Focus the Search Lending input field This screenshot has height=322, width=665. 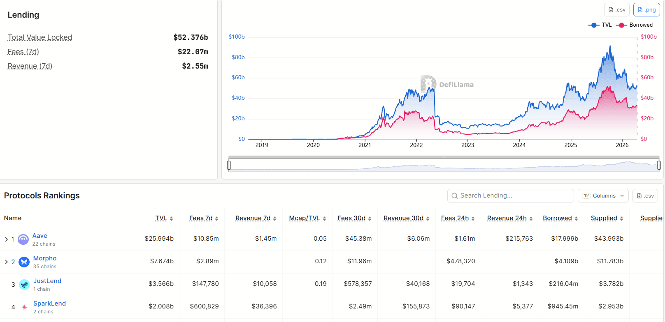pyautogui.click(x=510, y=196)
